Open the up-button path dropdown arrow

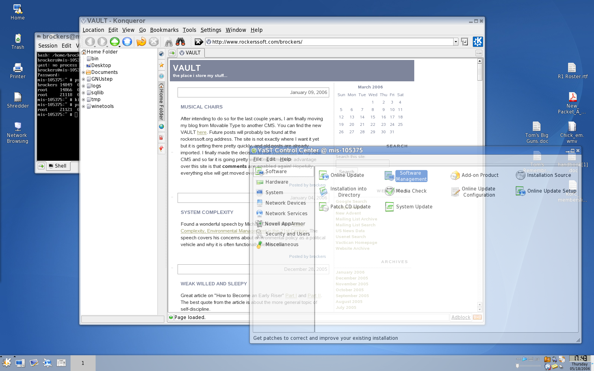pyautogui.click(x=119, y=46)
